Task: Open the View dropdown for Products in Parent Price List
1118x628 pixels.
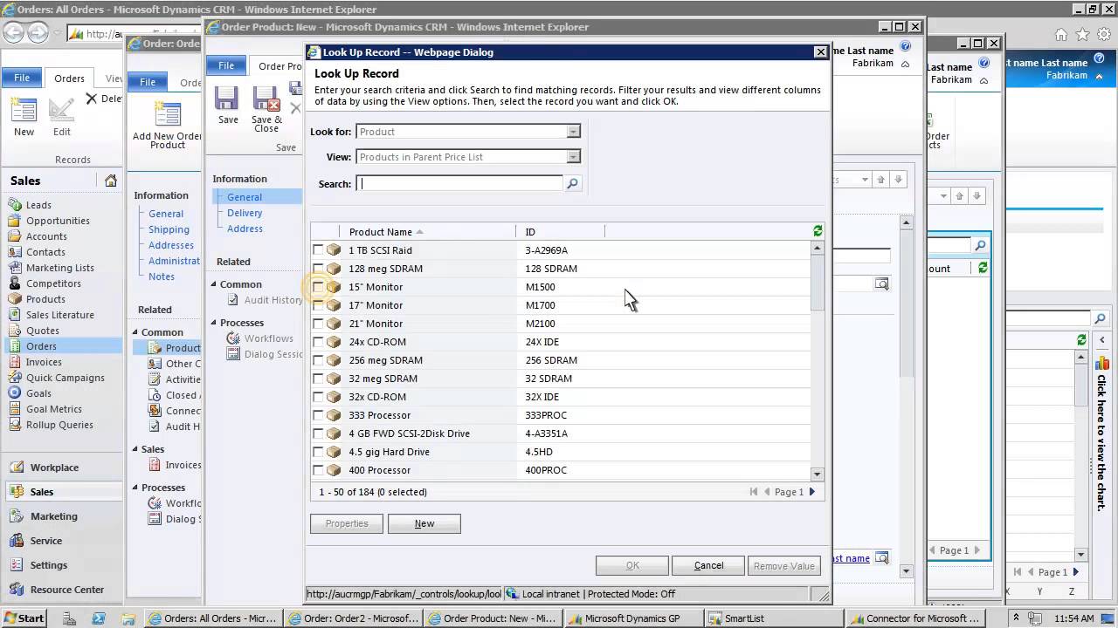Action: [573, 157]
